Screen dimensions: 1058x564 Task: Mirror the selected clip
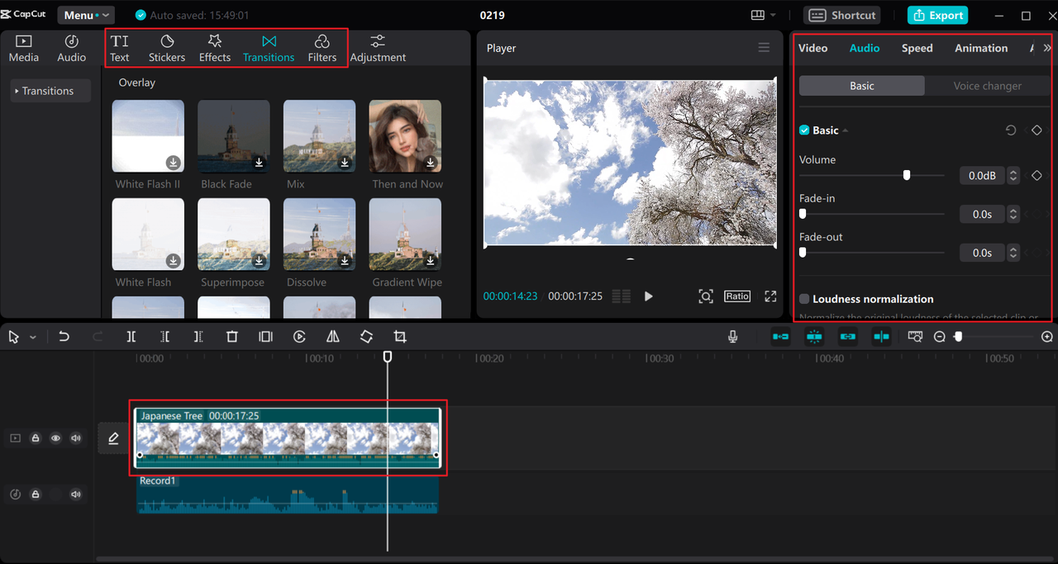[332, 337]
